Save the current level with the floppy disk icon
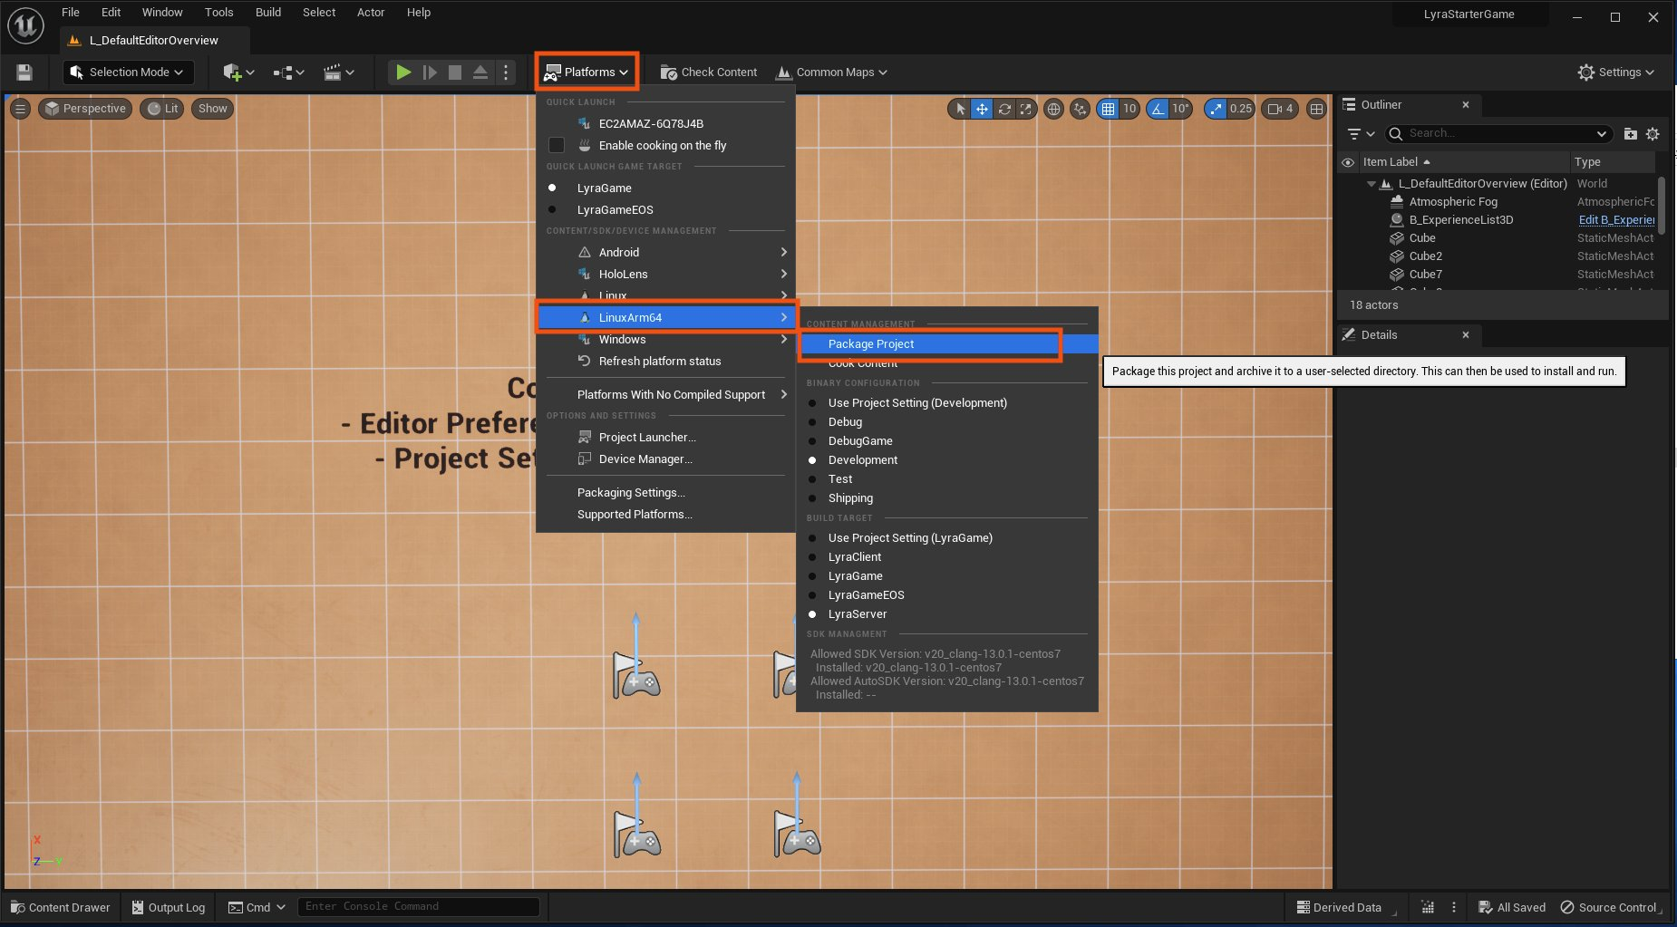Screen dimensions: 1677x927 24,72
